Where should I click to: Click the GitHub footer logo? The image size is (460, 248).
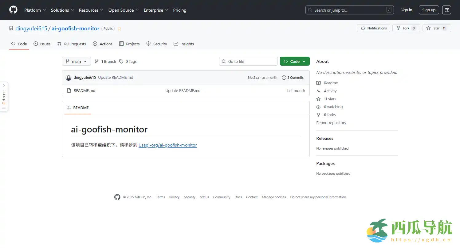[x=117, y=197]
